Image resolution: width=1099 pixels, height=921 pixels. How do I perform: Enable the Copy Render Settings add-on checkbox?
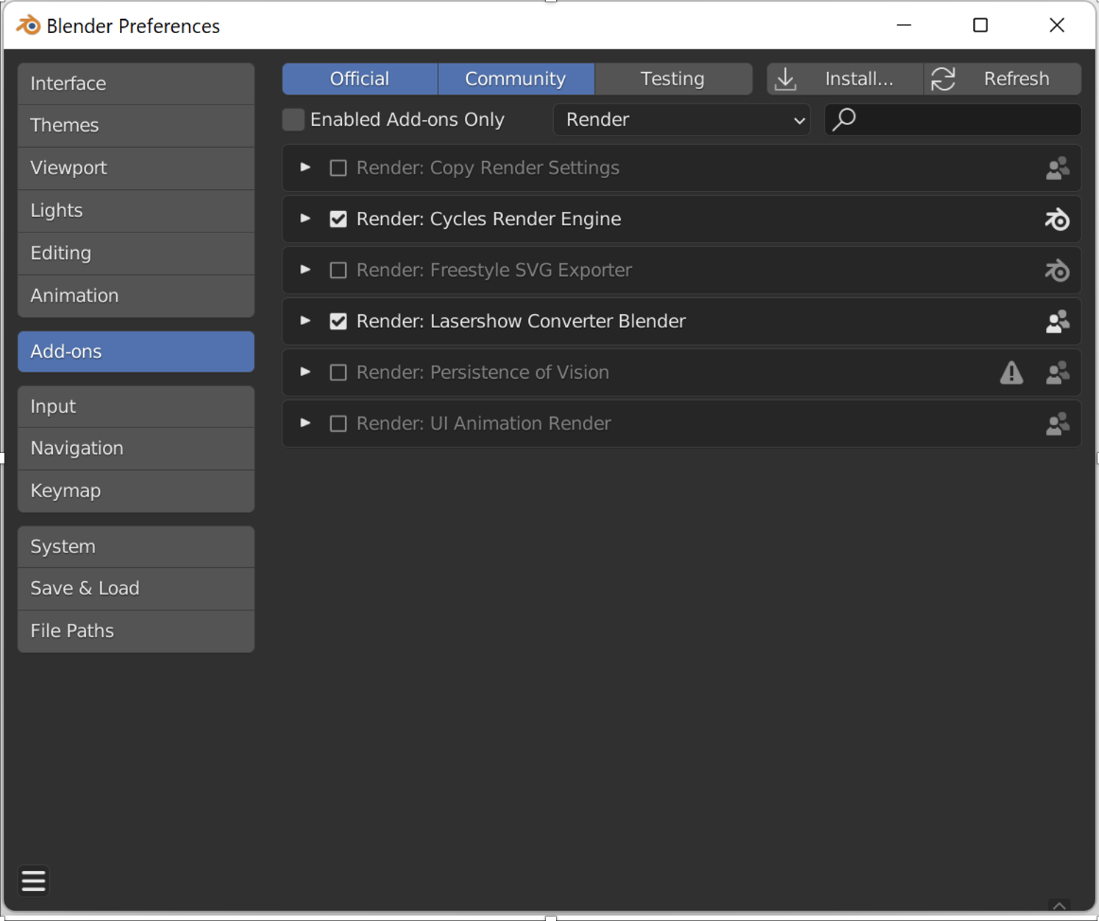click(x=338, y=168)
